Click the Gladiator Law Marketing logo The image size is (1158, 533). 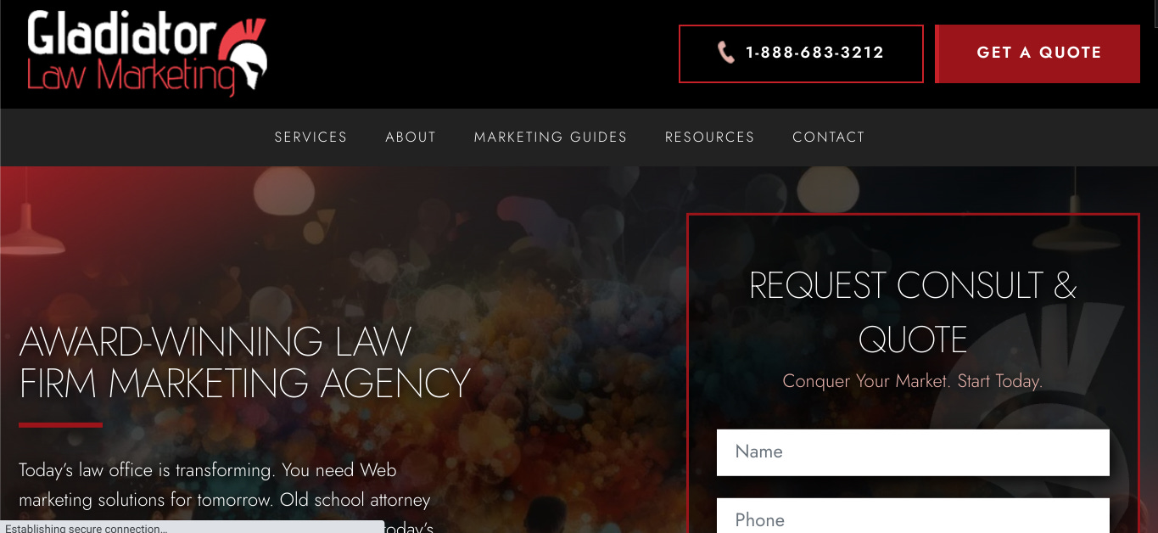(x=147, y=53)
